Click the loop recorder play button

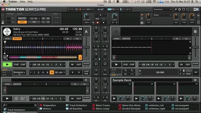[x=104, y=23]
